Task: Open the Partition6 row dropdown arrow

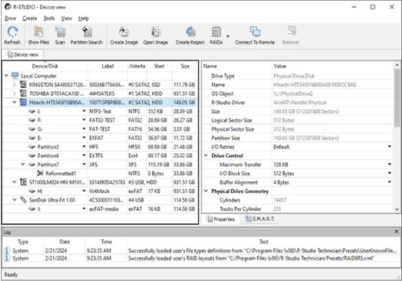Action: point(84,155)
